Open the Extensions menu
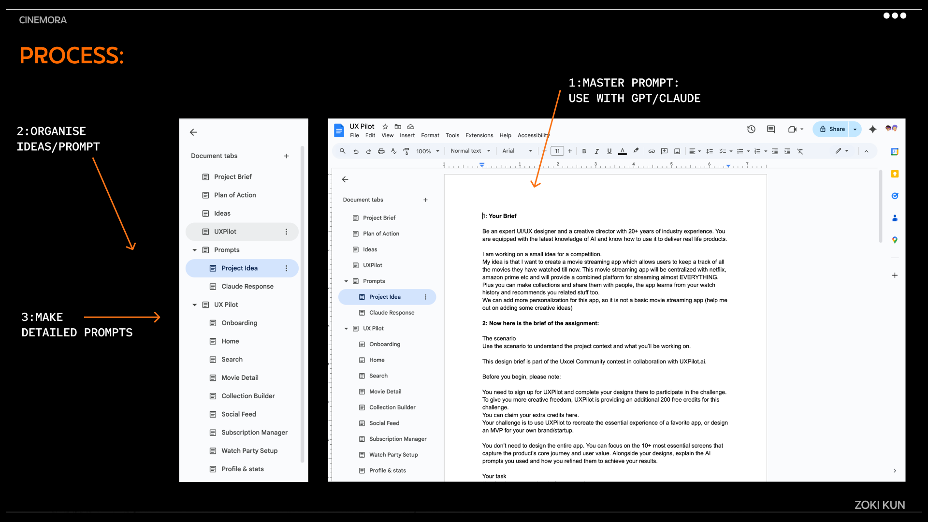 pos(479,135)
